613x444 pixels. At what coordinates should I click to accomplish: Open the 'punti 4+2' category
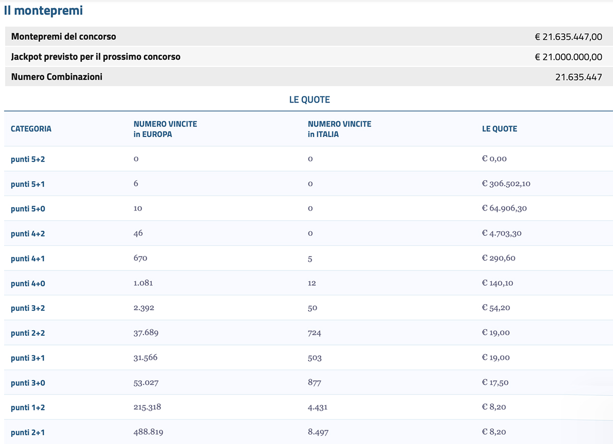(x=28, y=234)
